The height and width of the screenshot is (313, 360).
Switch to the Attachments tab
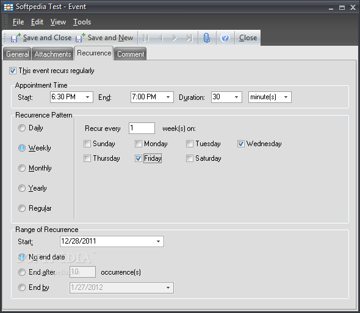click(x=52, y=54)
